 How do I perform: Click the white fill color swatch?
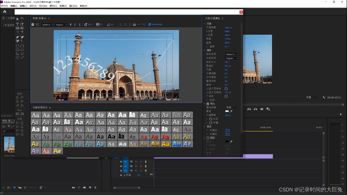point(227,111)
